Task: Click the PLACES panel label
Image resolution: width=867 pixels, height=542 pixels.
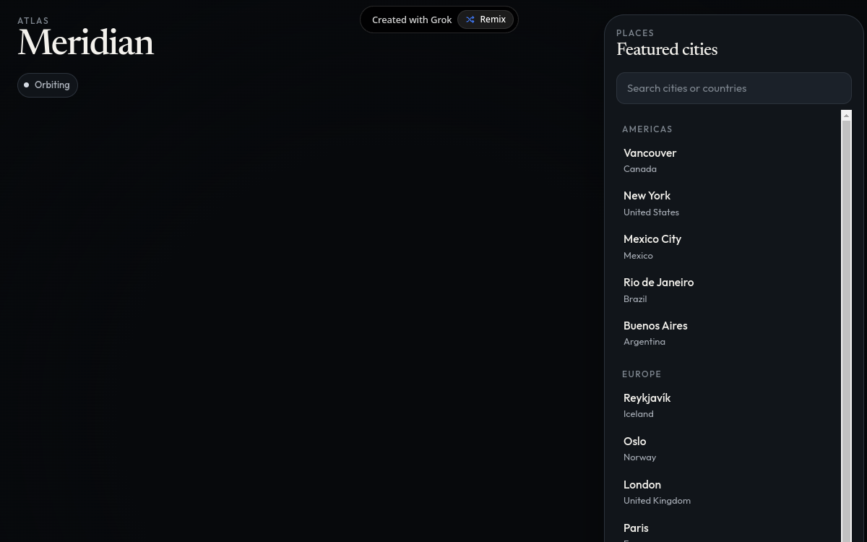Action: click(635, 33)
